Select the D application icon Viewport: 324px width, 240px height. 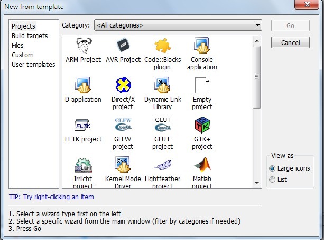pyautogui.click(x=83, y=85)
